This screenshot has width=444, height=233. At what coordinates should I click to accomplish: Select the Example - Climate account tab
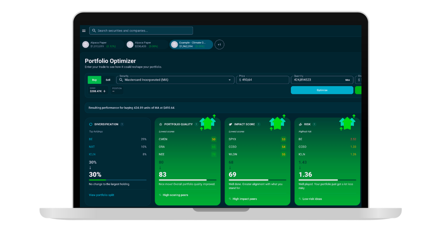191,44
